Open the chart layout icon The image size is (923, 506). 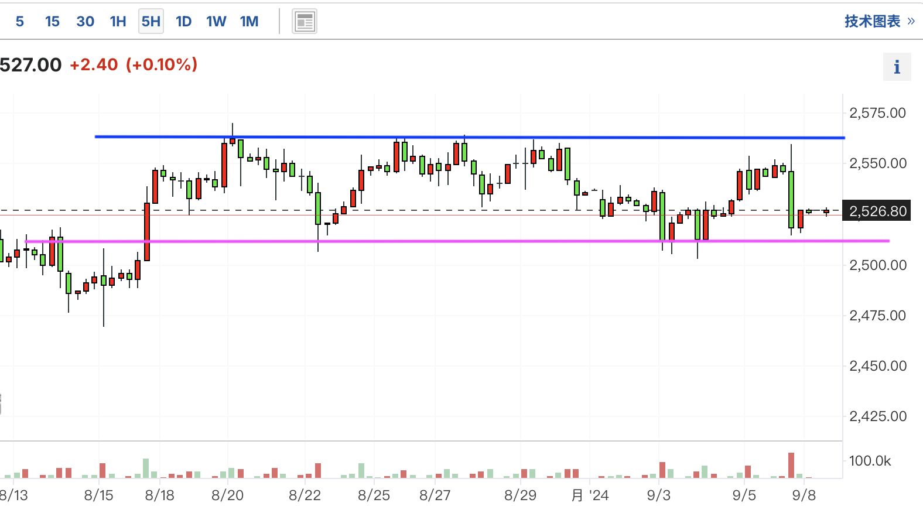[305, 22]
